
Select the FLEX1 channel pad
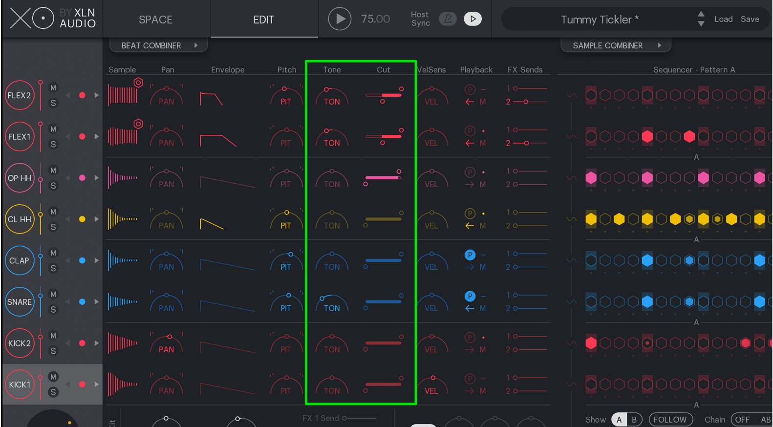pyautogui.click(x=20, y=137)
